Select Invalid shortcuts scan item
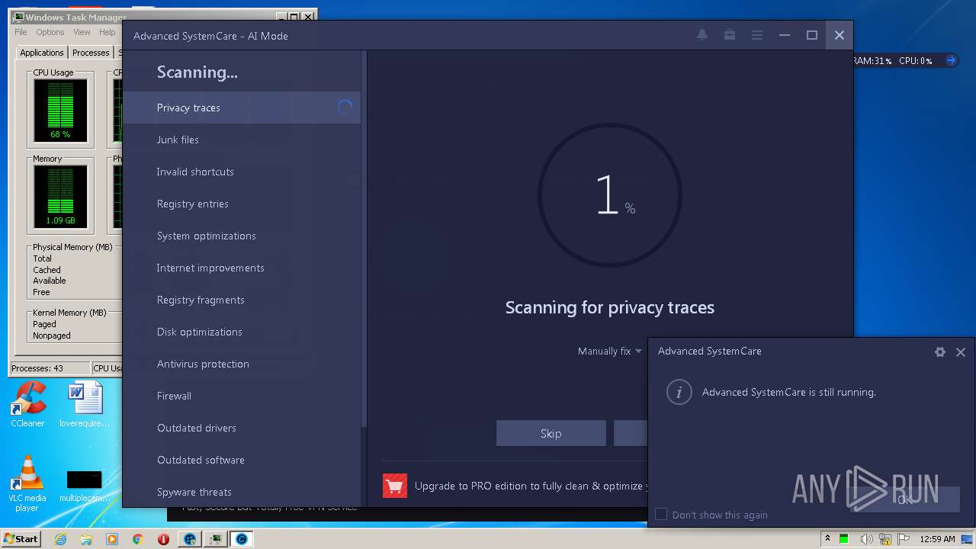976x549 pixels. pyautogui.click(x=241, y=172)
